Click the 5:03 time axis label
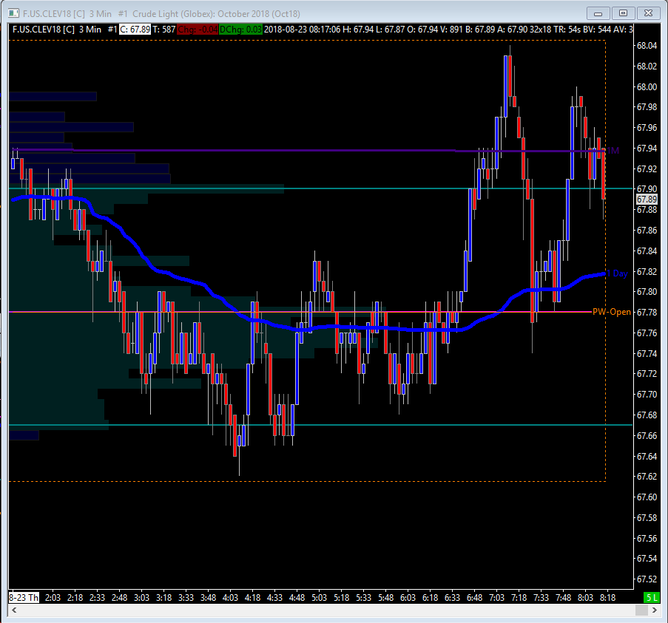The height and width of the screenshot is (623, 668). 319,597
